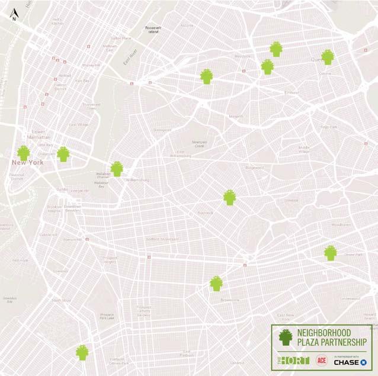
Task: Select the plant marker beside the New York label
Action: pos(24,153)
